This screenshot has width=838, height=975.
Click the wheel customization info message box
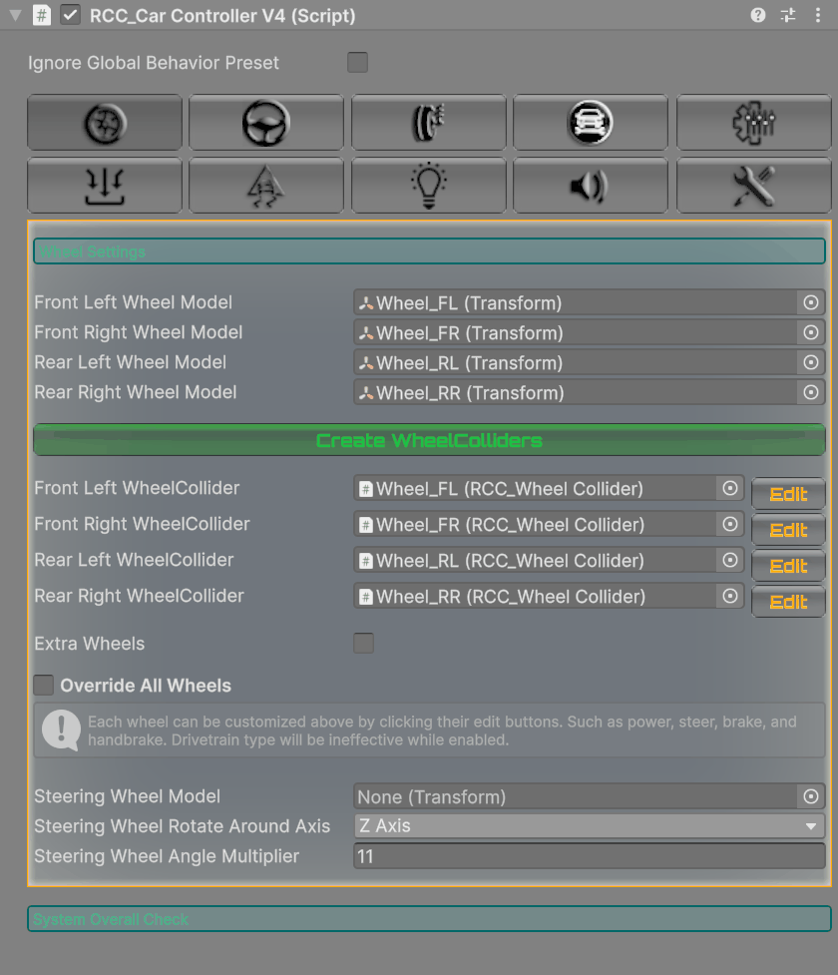pyautogui.click(x=429, y=731)
